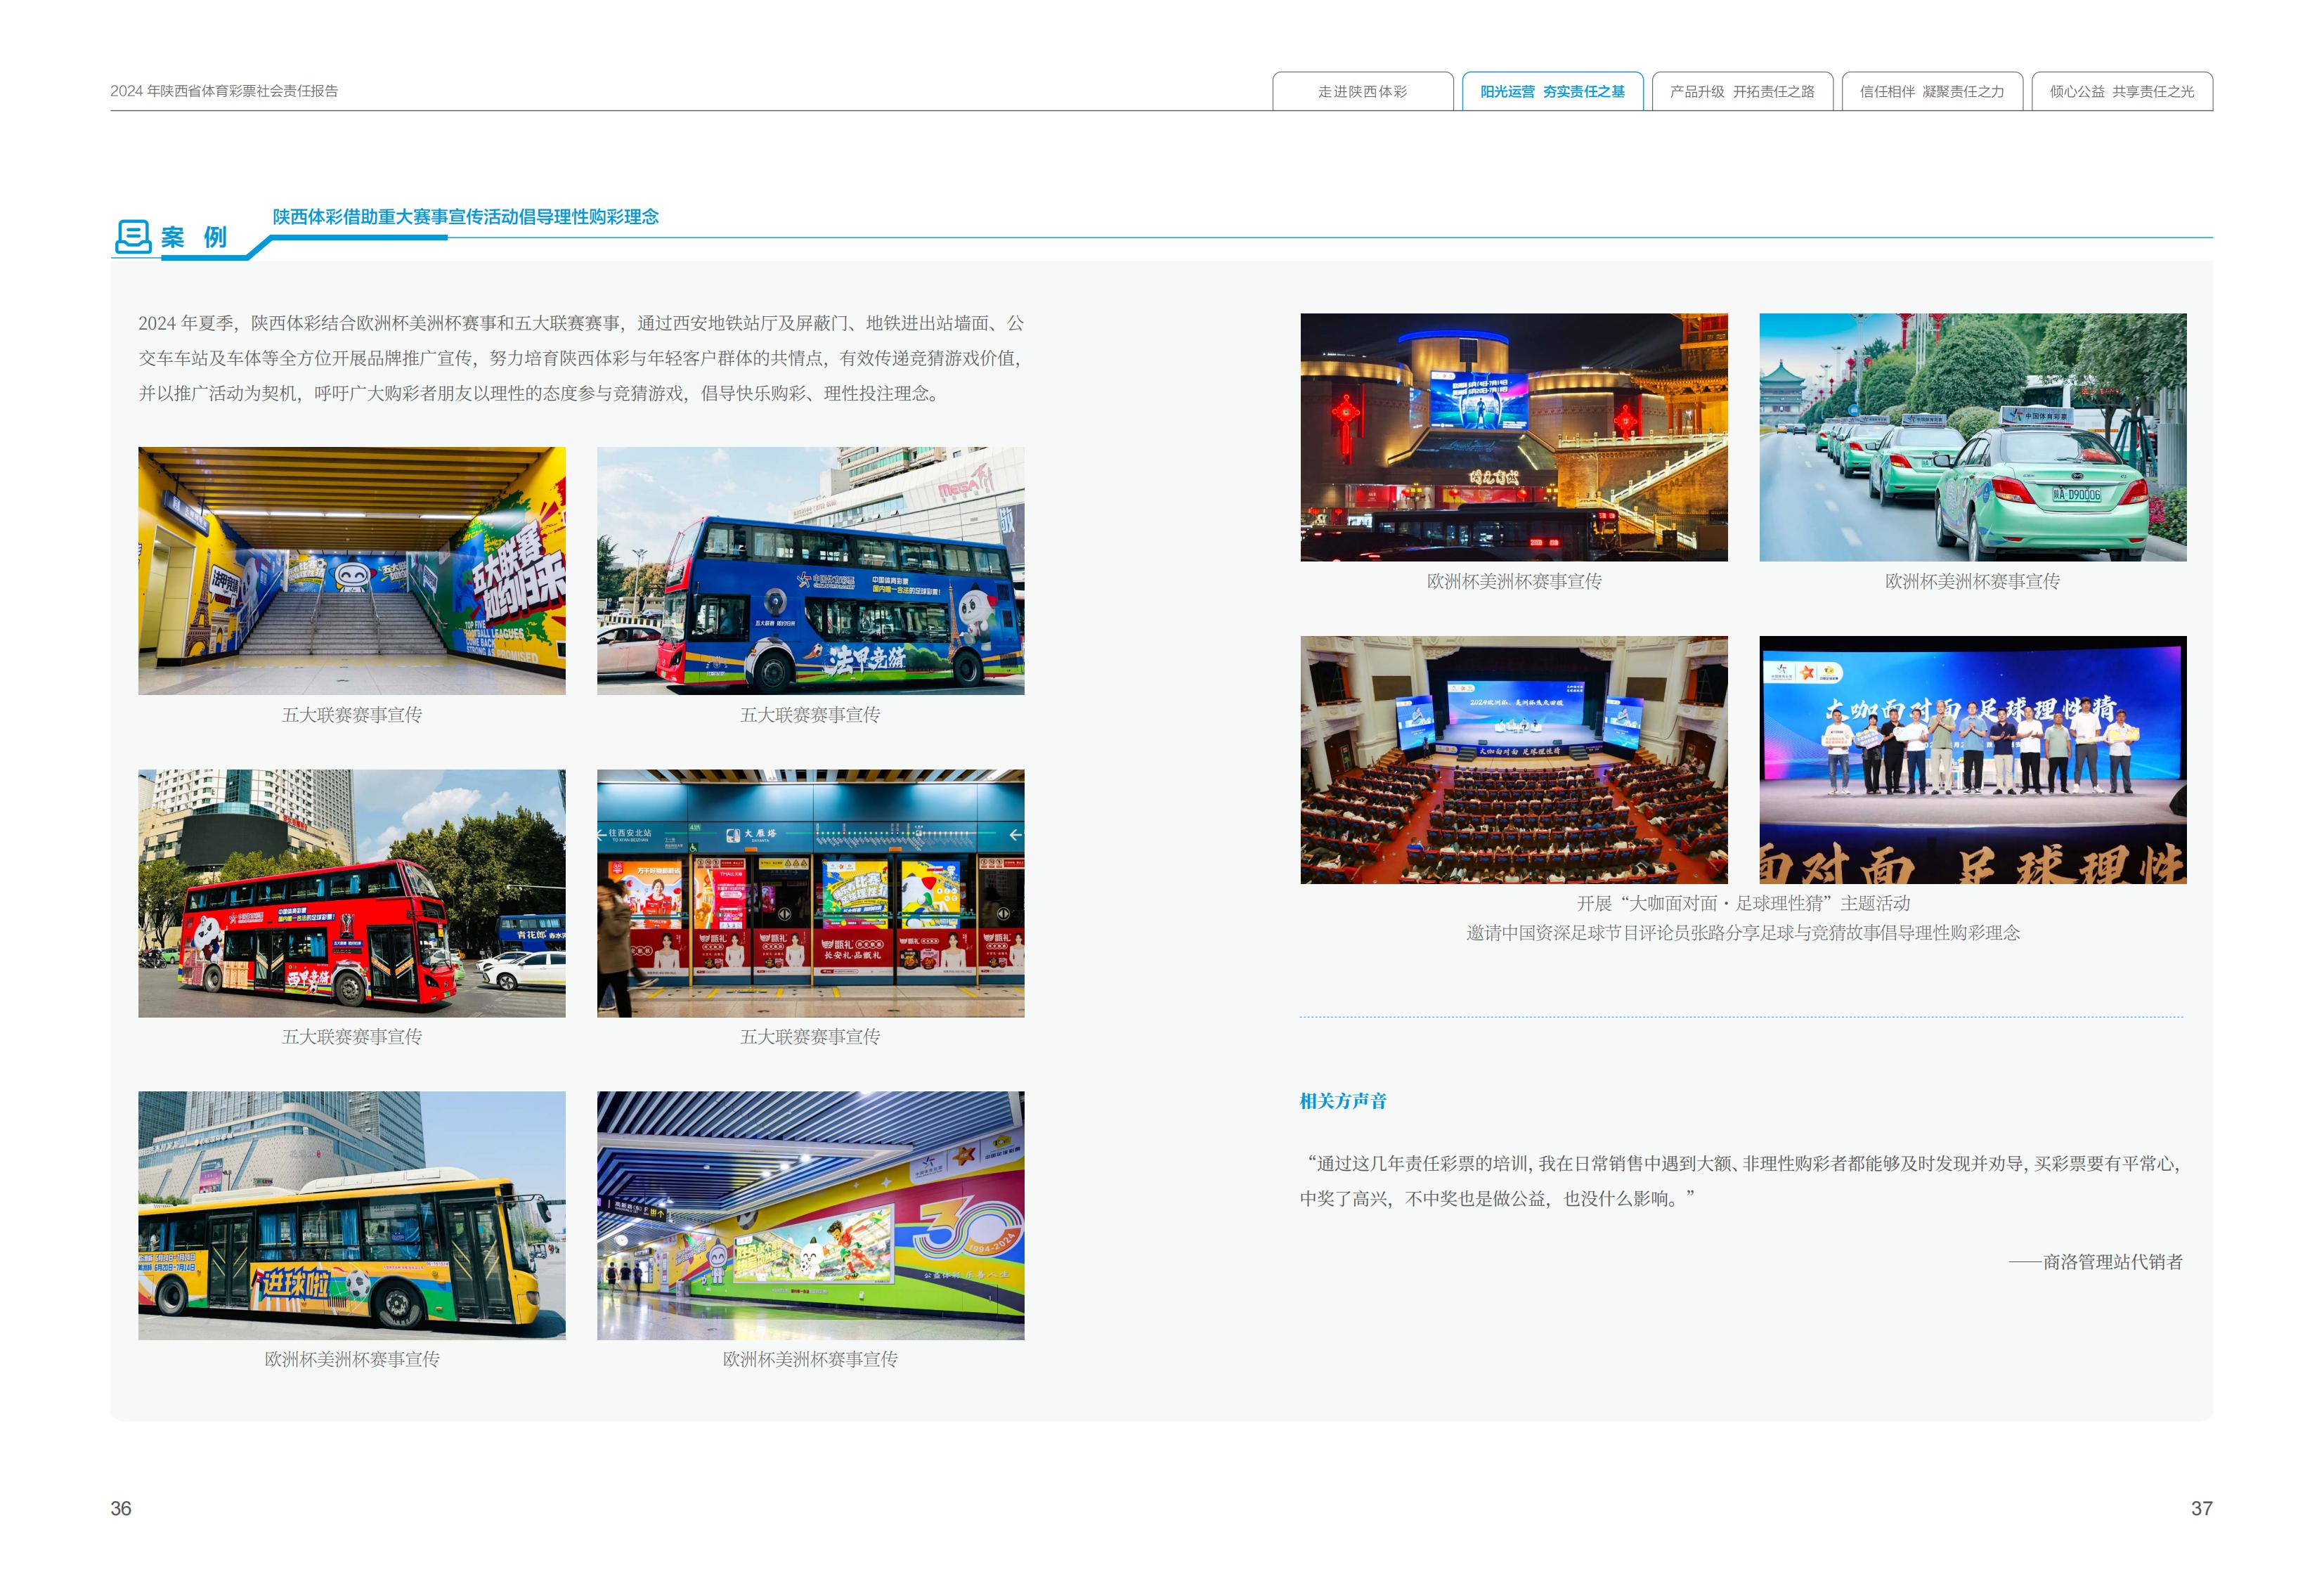Open the night building LED screen photo
2324x1577 pixels.
1514,437
